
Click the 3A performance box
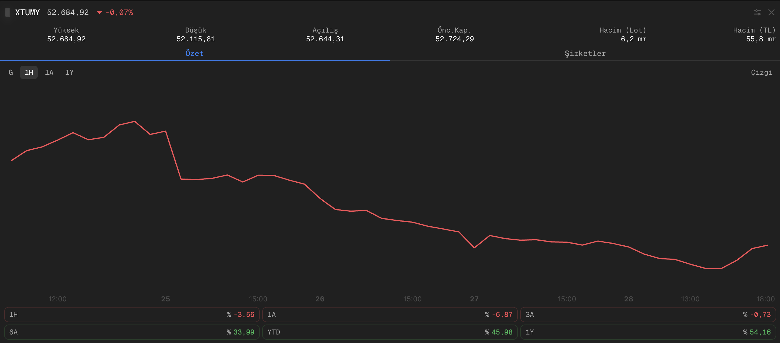648,315
